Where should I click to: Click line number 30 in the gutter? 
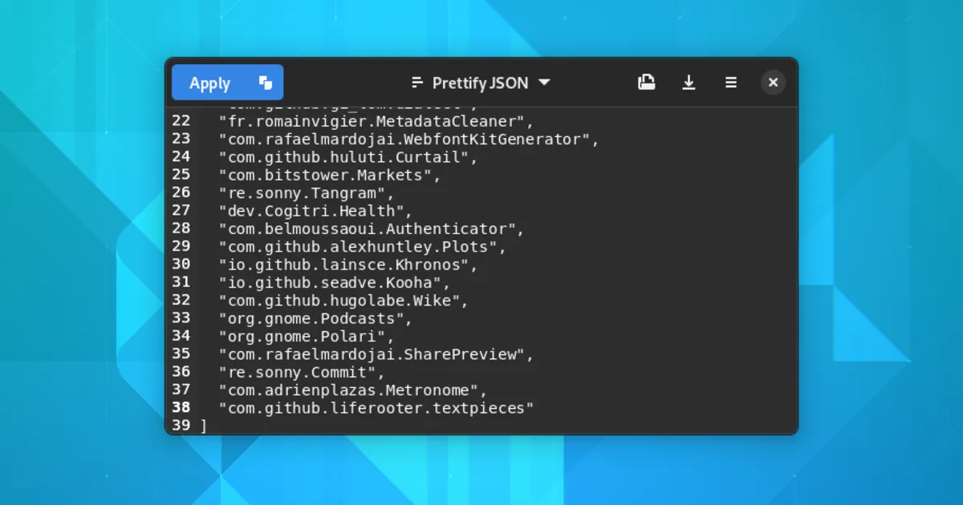pos(181,265)
